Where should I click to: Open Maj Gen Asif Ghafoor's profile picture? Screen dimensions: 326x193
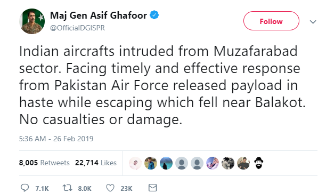pos(32,21)
